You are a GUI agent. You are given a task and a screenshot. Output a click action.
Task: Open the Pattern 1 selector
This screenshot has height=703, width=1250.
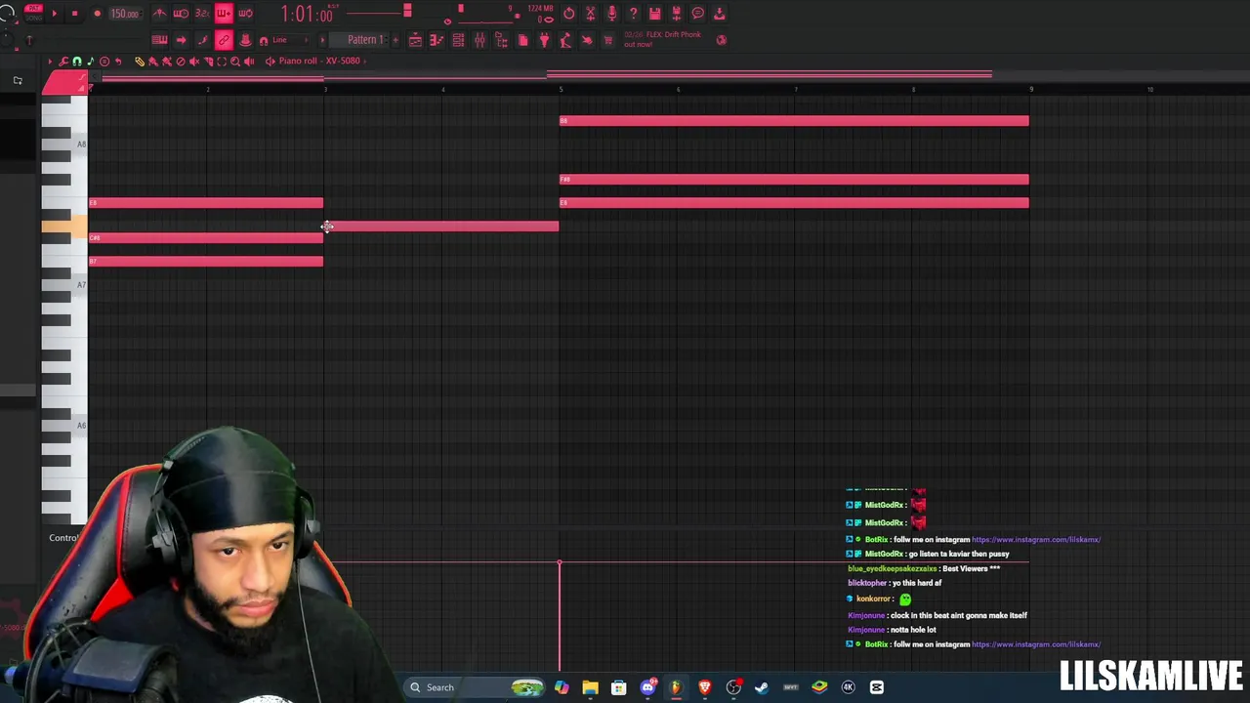[366, 40]
